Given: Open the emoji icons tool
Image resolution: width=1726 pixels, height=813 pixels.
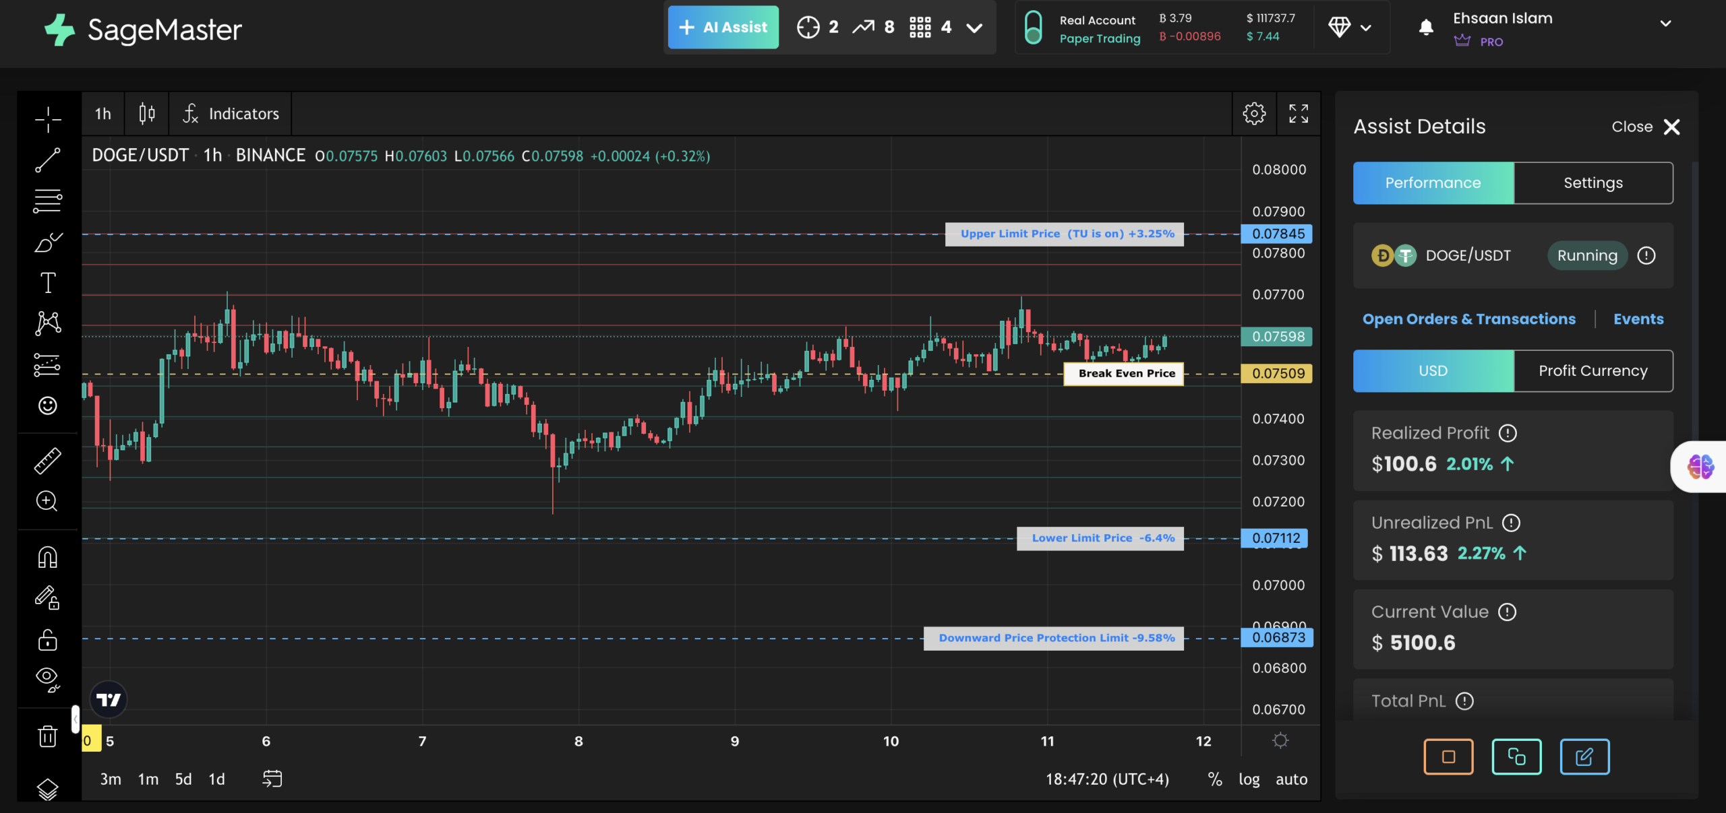Looking at the screenshot, I should point(47,405).
